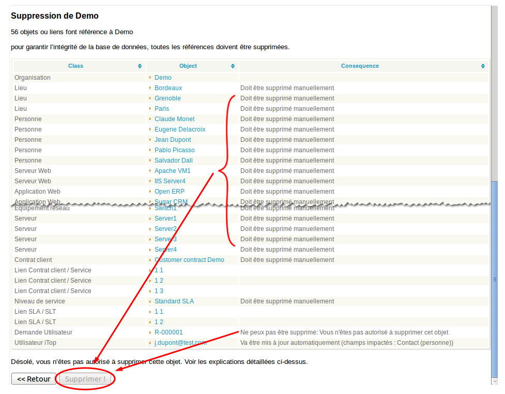505x394 pixels.
Task: Click the arrow bullet icon beside Bordeaux
Action: (x=150, y=88)
